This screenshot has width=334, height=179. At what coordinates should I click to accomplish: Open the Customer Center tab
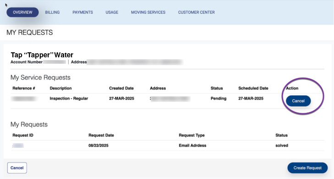point(196,12)
